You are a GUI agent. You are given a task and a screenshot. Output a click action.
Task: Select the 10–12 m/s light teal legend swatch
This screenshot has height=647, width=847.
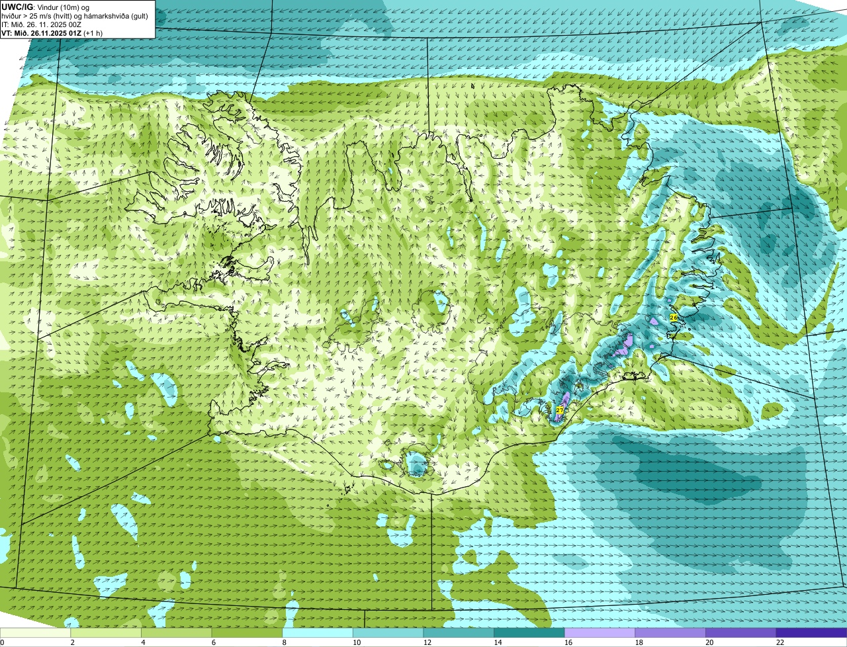click(x=388, y=632)
